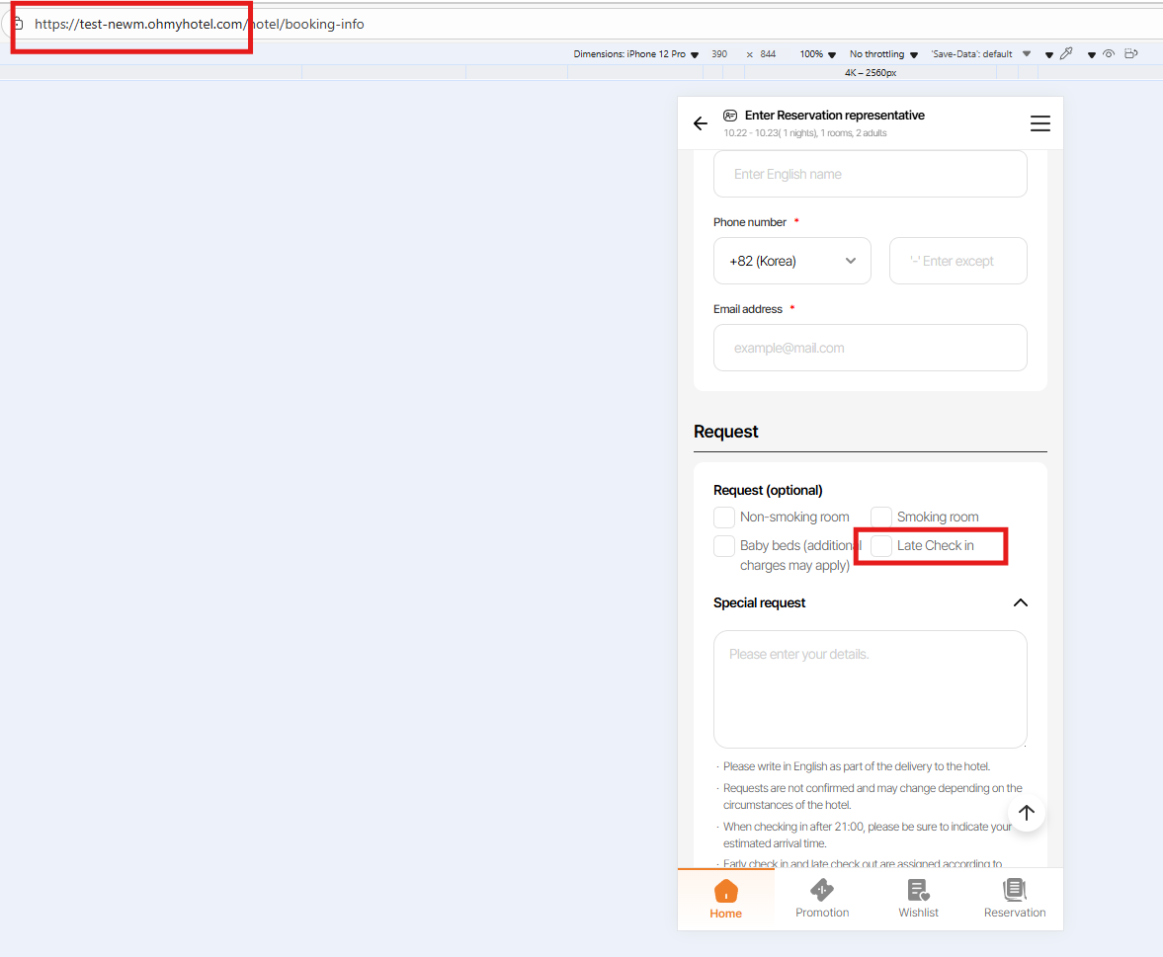Focus the English name input field
The image size is (1163, 957).
click(870, 174)
